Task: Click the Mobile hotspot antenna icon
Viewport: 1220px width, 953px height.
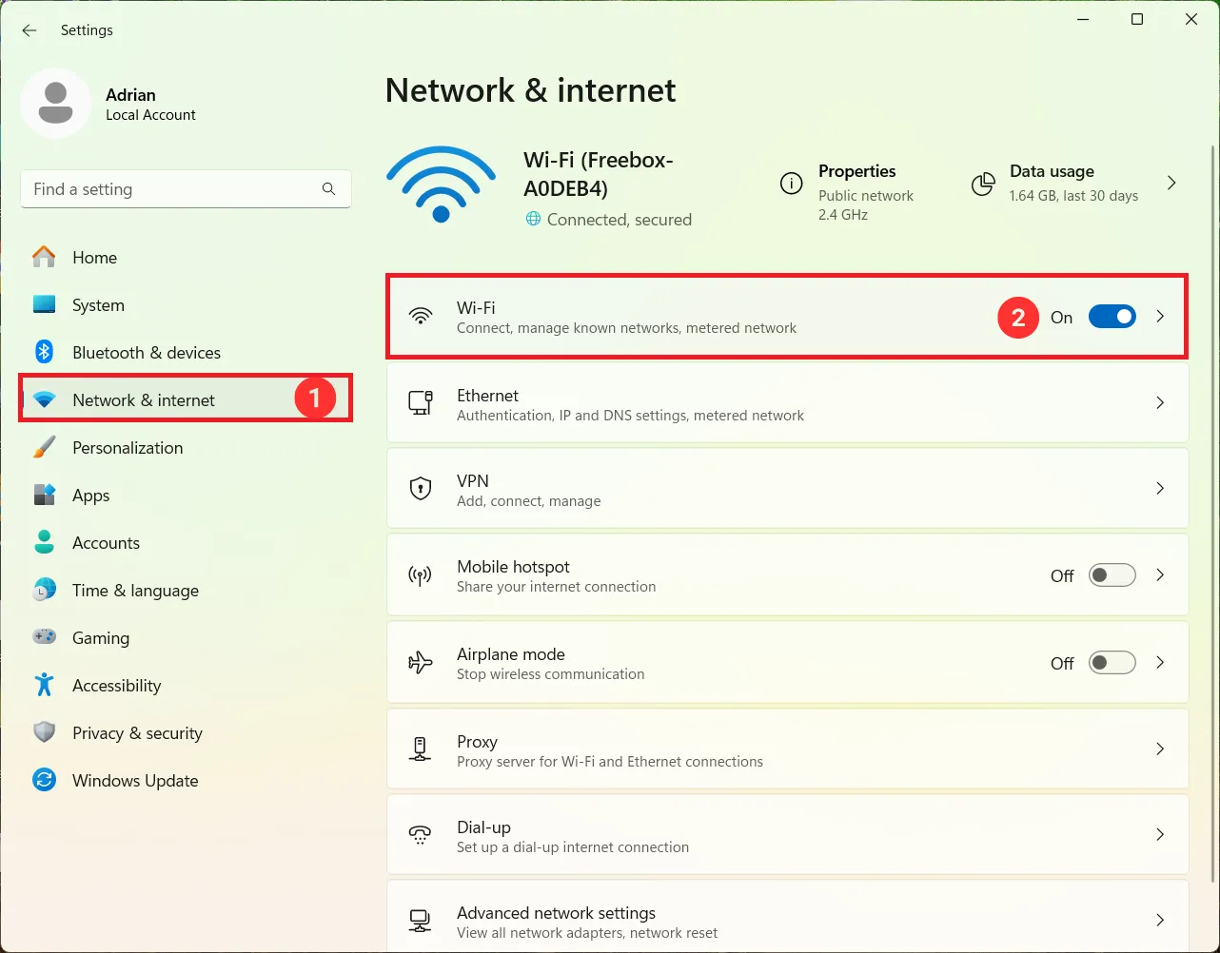Action: 420,575
